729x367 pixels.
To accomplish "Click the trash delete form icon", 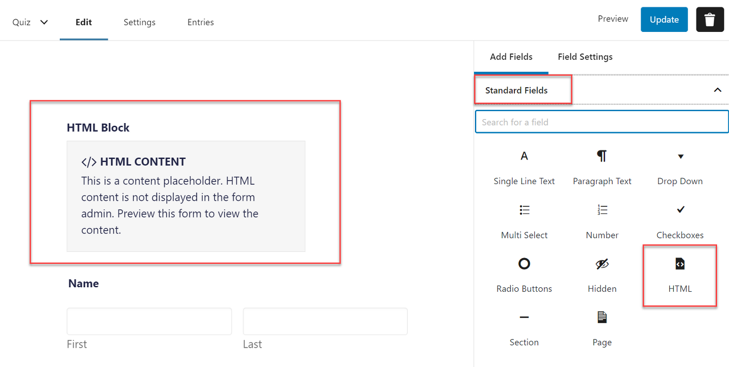I will point(710,19).
